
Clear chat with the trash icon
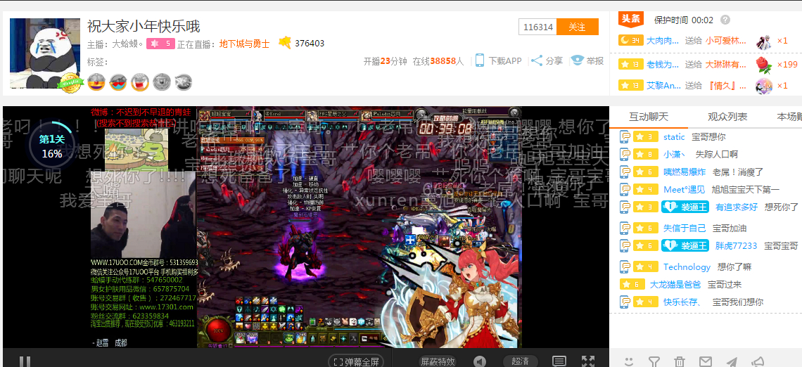tap(680, 362)
